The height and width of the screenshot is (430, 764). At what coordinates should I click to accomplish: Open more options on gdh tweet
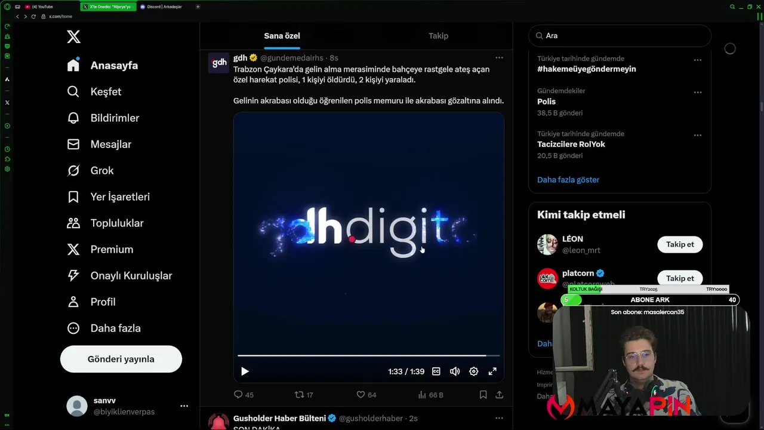pyautogui.click(x=499, y=58)
